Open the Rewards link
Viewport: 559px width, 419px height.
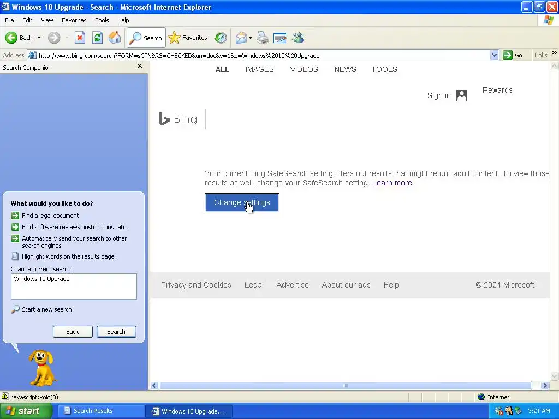coord(497,90)
